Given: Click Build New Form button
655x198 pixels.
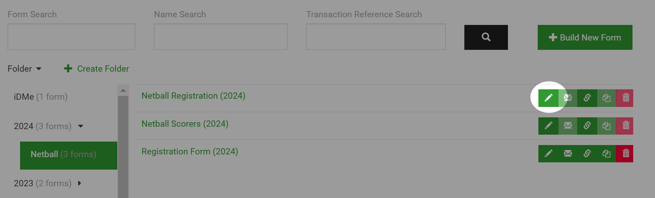Looking at the screenshot, I should point(585,37).
